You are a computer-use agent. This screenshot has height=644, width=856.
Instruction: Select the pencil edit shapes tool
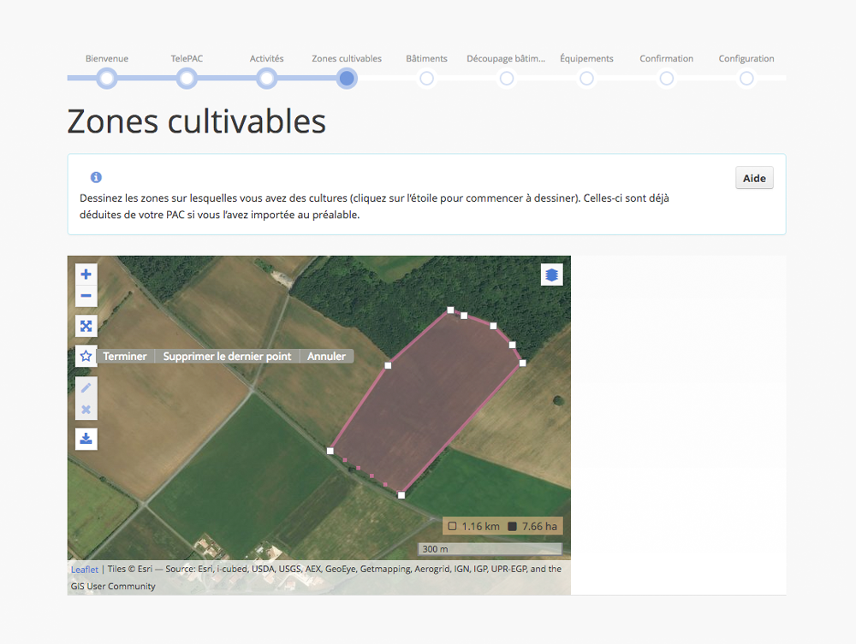[x=86, y=387]
